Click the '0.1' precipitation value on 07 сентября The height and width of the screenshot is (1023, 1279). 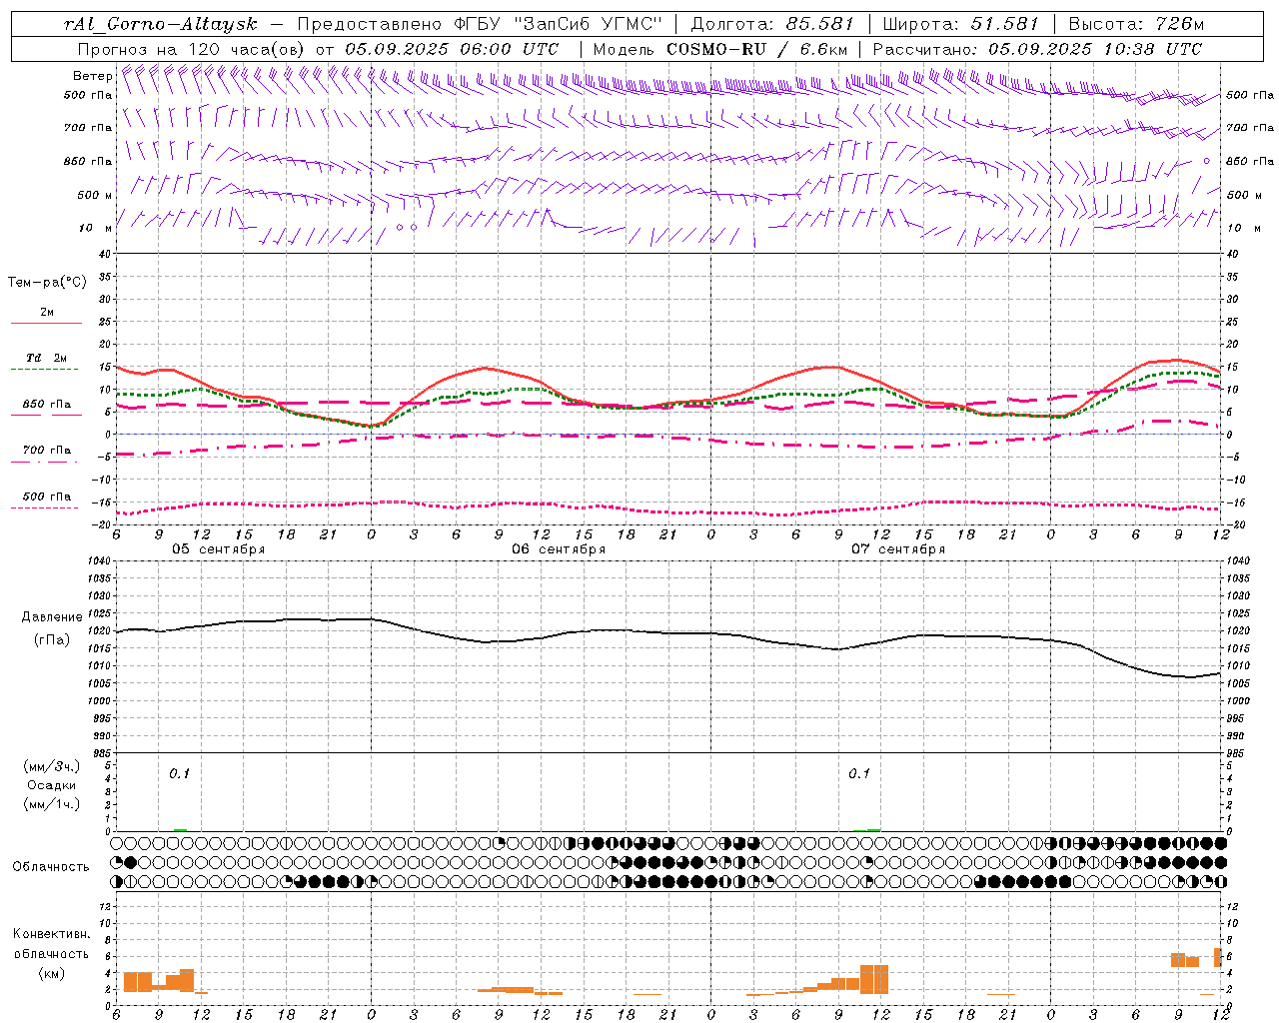coord(859,773)
